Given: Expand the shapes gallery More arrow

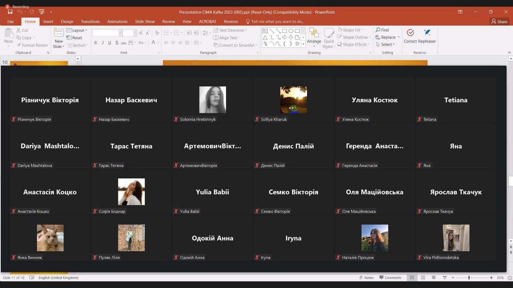Looking at the screenshot, I should coord(303,44).
